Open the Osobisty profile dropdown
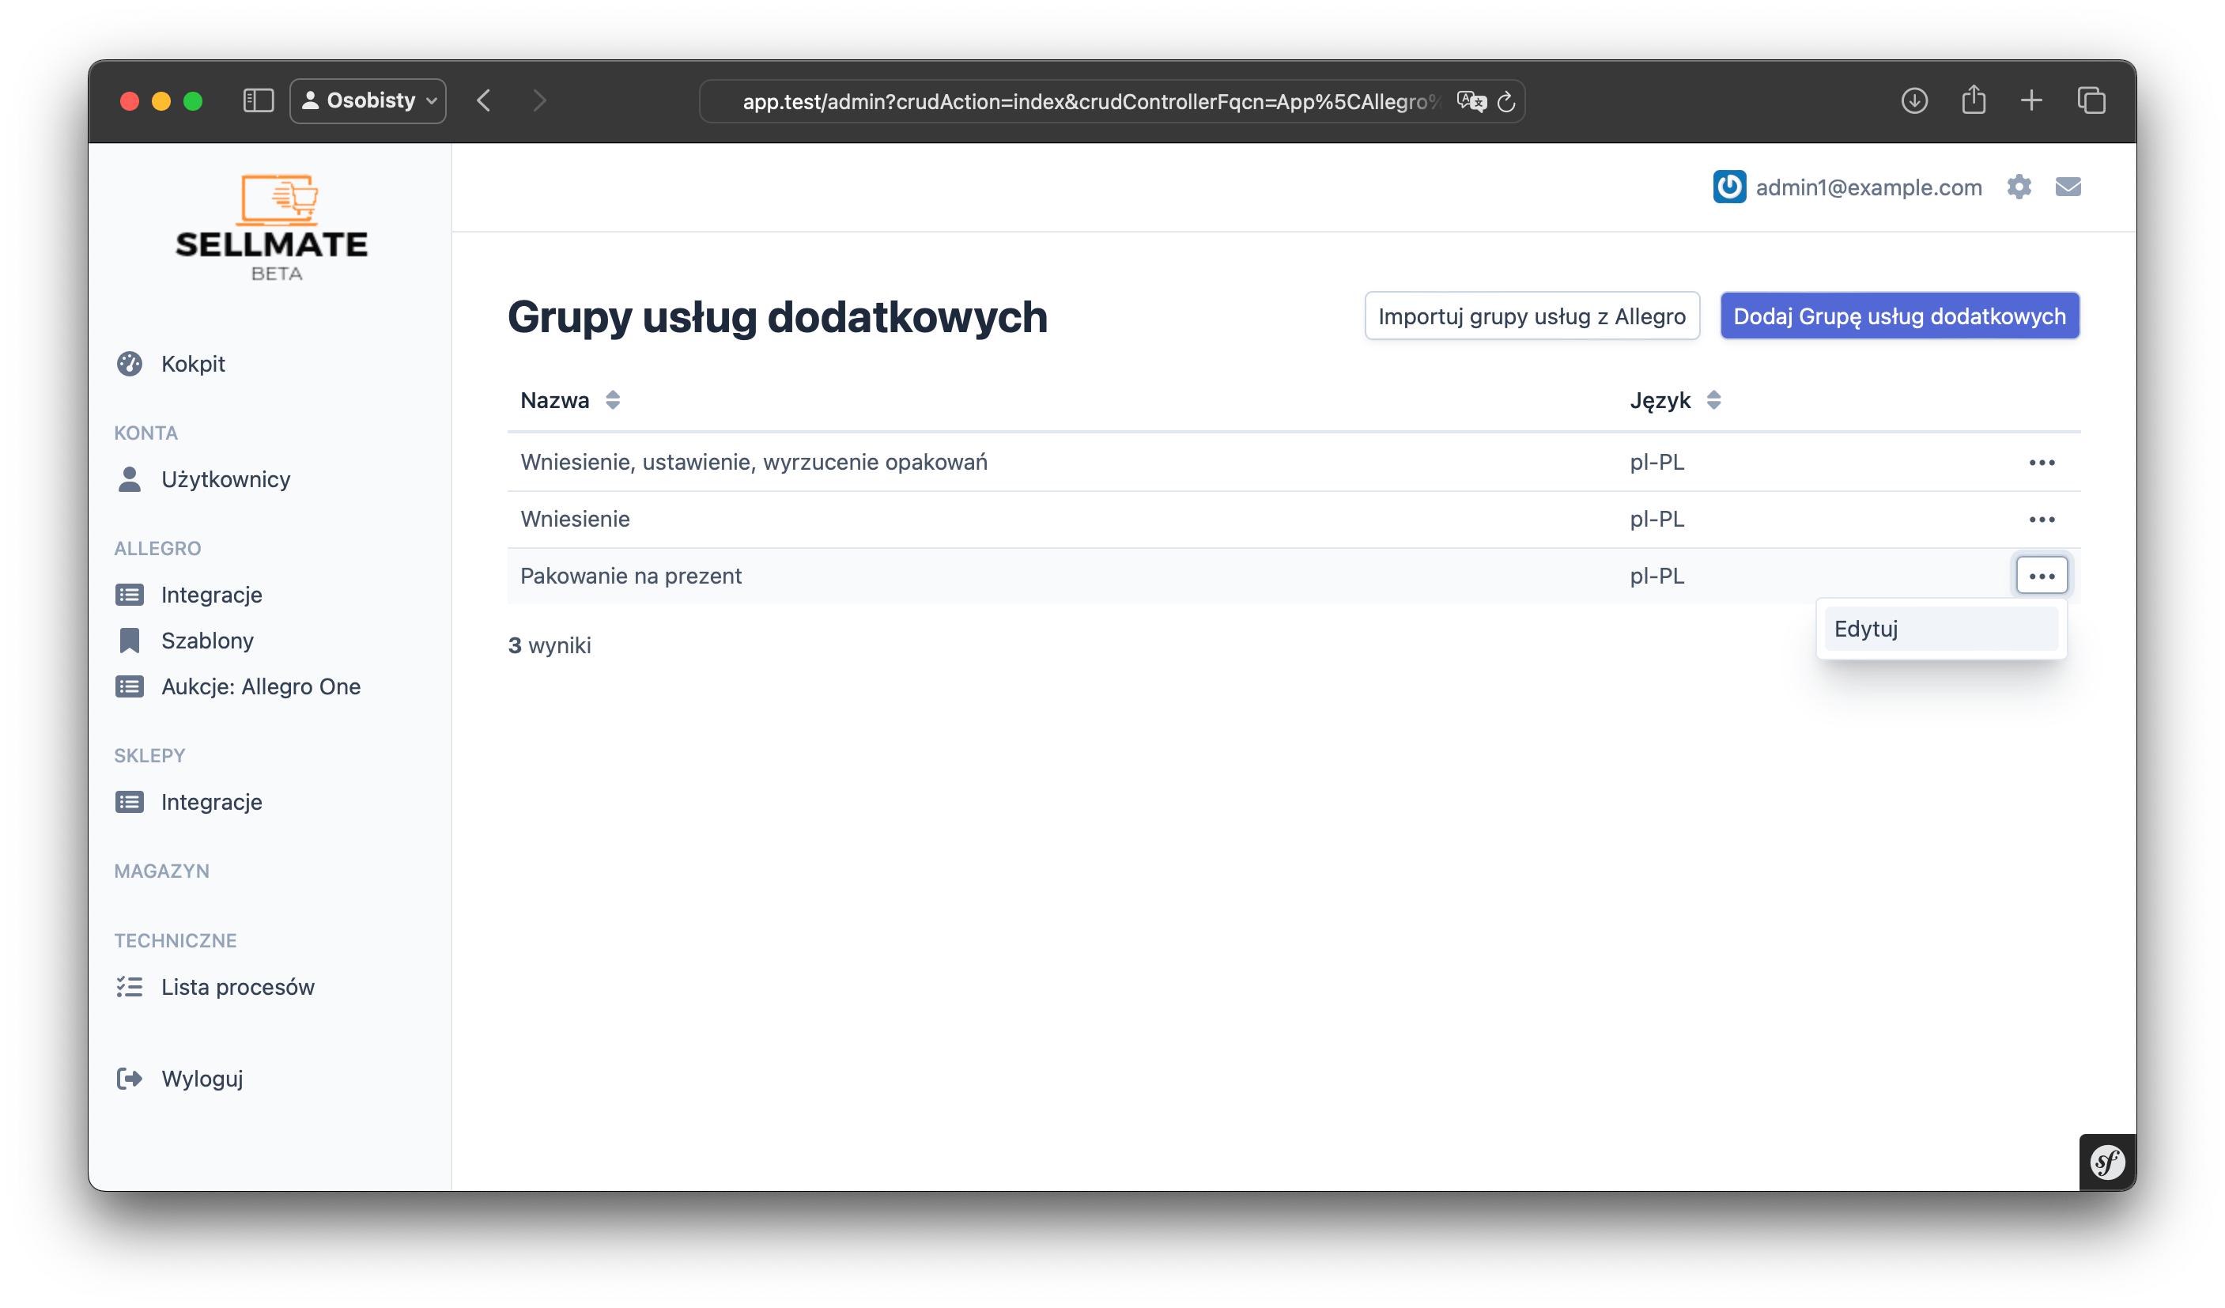 (x=368, y=100)
